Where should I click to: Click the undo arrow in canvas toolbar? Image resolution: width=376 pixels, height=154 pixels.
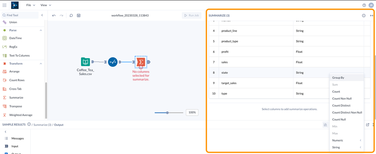pos(54,15)
